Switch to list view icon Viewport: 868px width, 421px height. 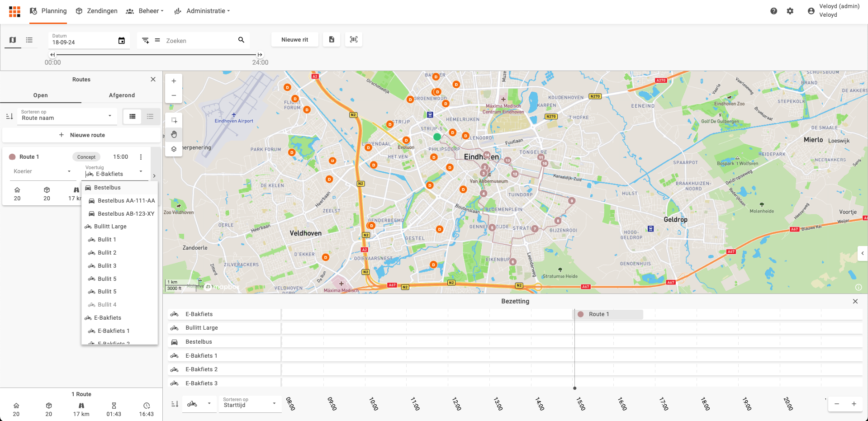point(29,40)
